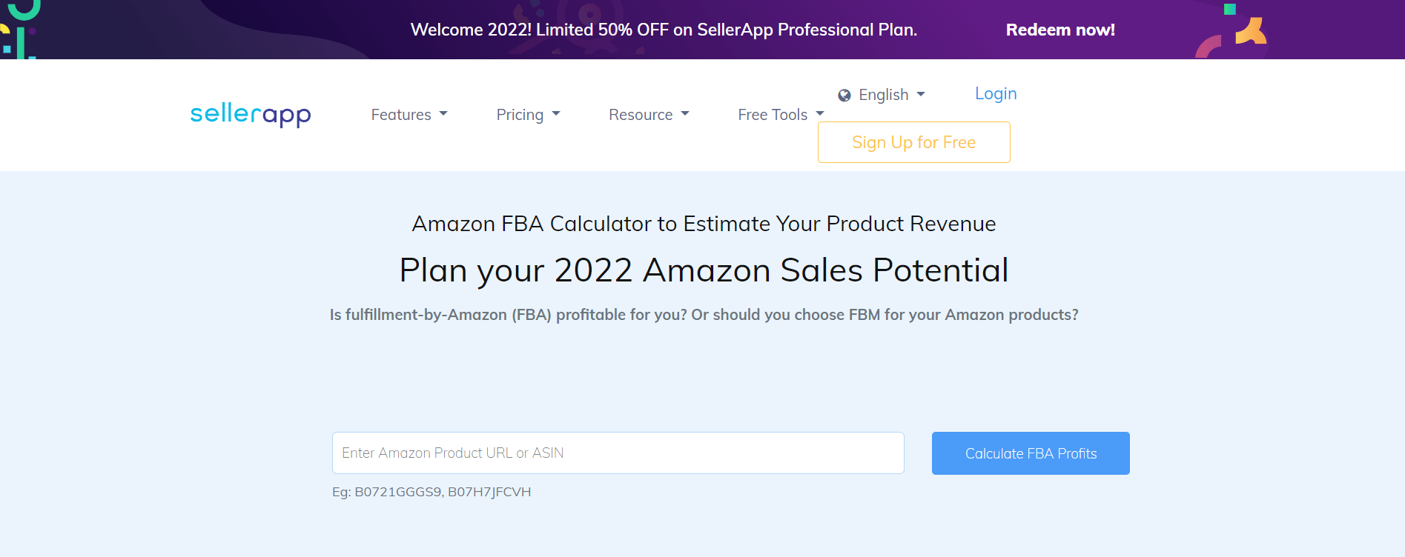Click the globe language icon
Screen dimensions: 1405x557
(x=844, y=94)
